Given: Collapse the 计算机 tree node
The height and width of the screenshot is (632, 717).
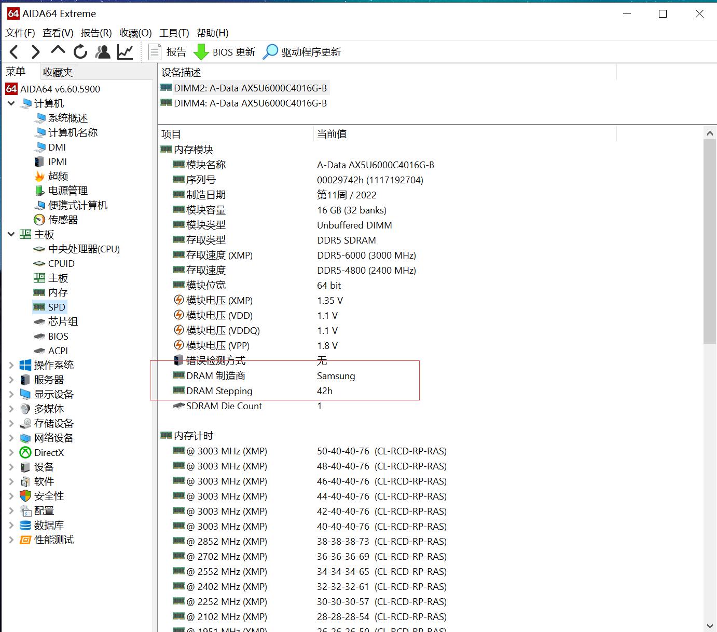Looking at the screenshot, I should click(11, 103).
